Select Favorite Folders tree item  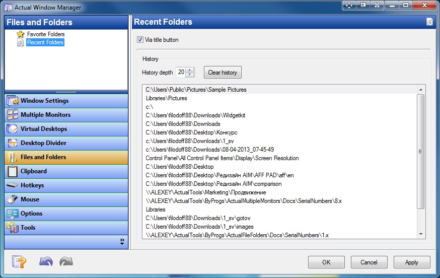coord(46,34)
